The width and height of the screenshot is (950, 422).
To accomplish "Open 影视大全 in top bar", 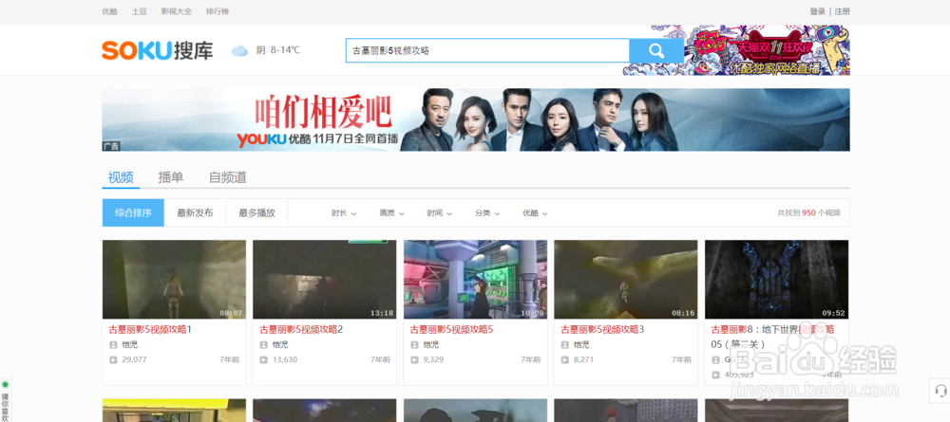I will pyautogui.click(x=177, y=11).
